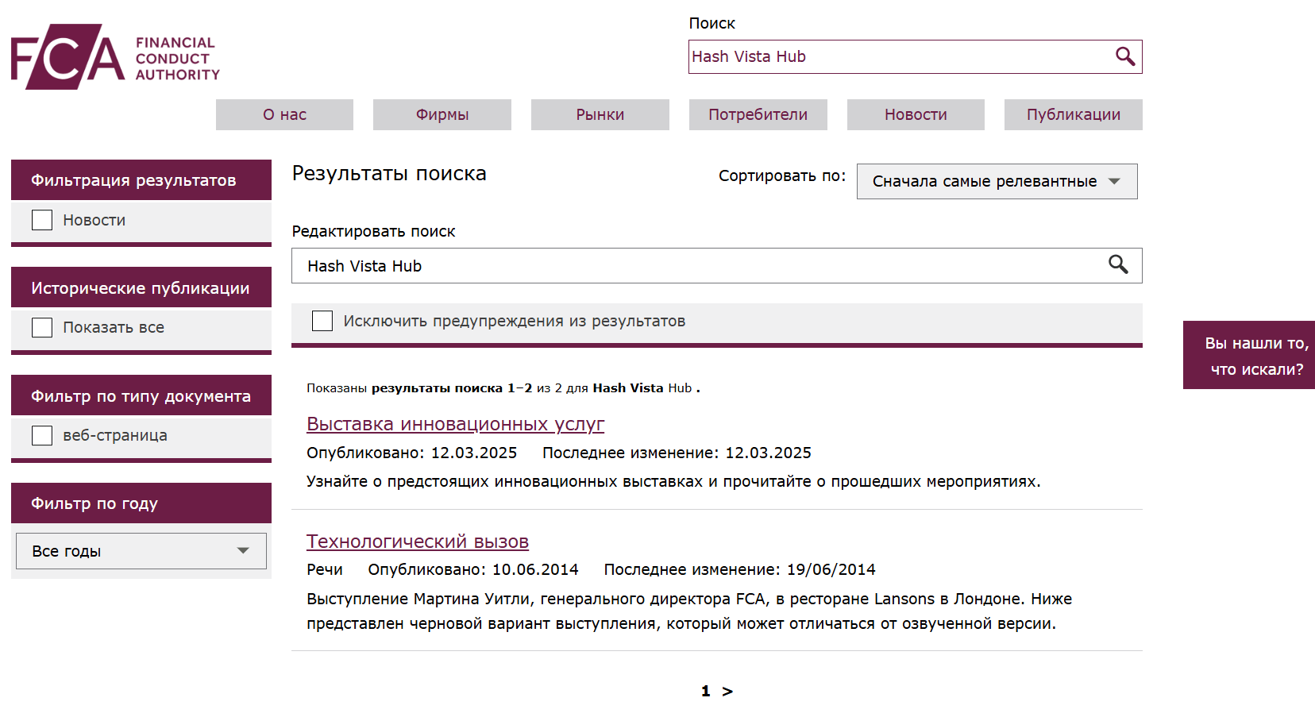Screen dimensions: 1315x717
Task: Open the Технологический вызов result link
Action: pos(418,542)
